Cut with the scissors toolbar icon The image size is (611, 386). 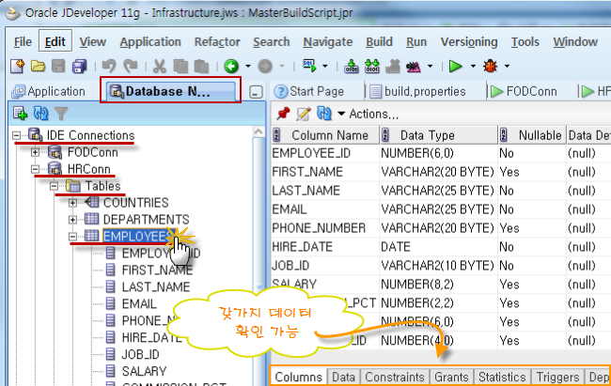(159, 67)
